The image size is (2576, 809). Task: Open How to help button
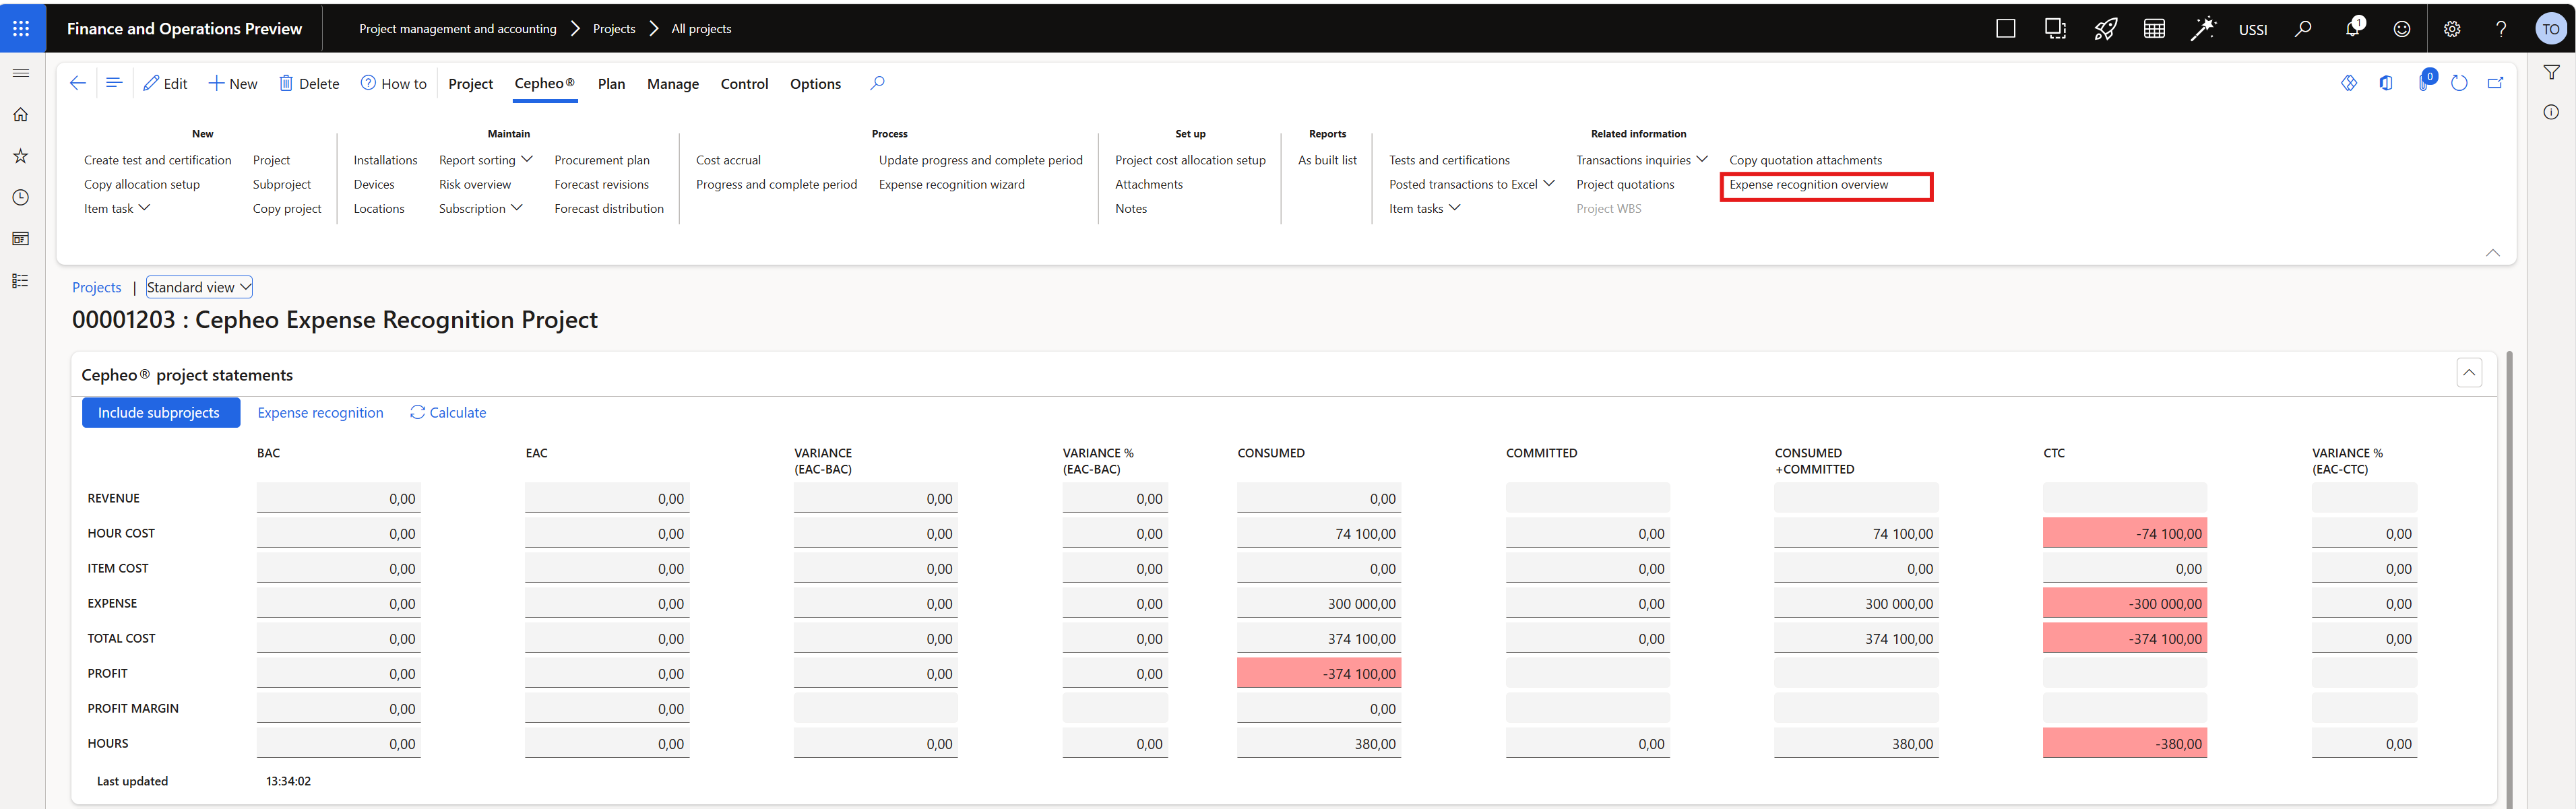pos(393,84)
